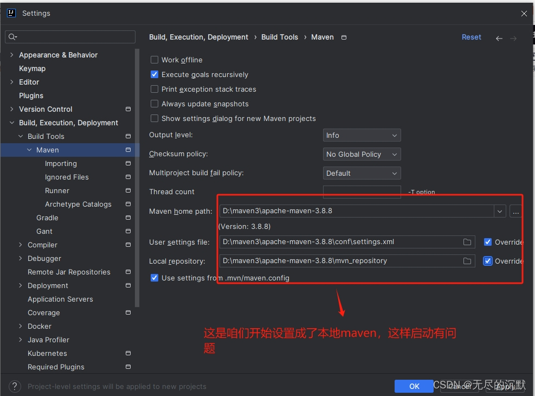
Task: Click Build, Execution, Deployment breadcrumb
Action: [x=198, y=37]
